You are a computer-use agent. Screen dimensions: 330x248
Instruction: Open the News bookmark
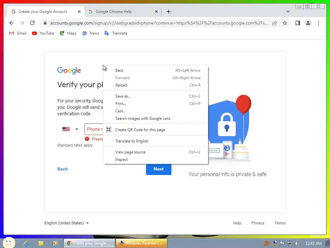[x=91, y=33]
